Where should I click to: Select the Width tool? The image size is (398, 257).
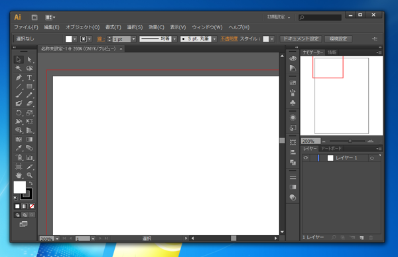click(x=19, y=122)
